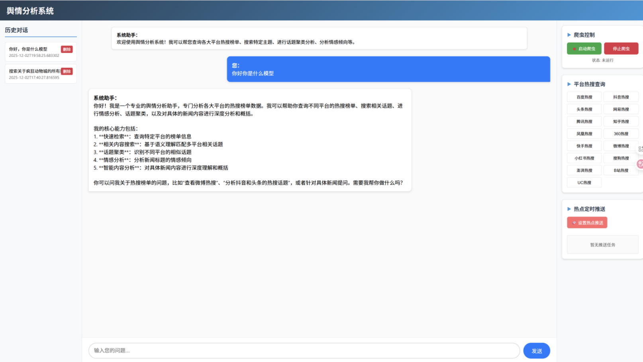Send message with 发送 button

click(x=536, y=351)
